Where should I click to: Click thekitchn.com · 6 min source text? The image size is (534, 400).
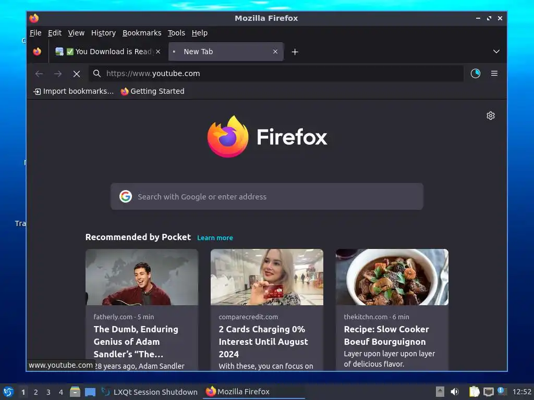pyautogui.click(x=377, y=317)
